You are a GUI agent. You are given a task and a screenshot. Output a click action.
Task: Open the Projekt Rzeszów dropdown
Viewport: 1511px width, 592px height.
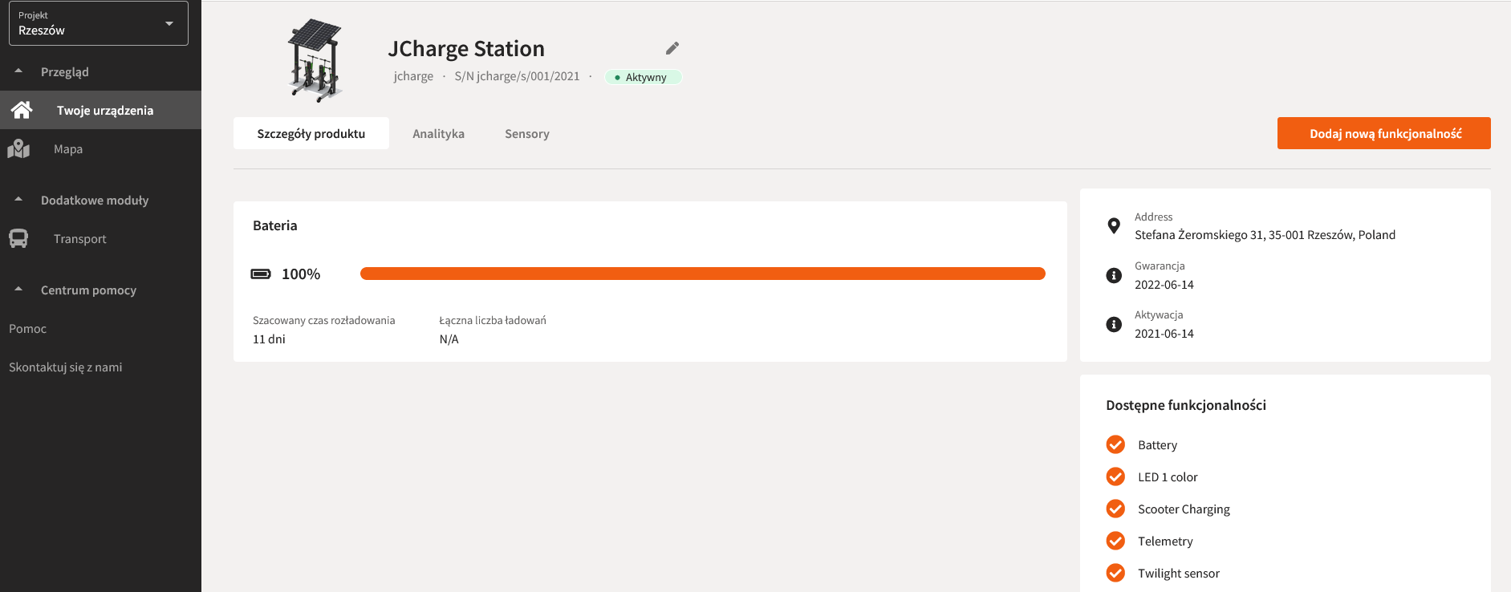point(99,23)
